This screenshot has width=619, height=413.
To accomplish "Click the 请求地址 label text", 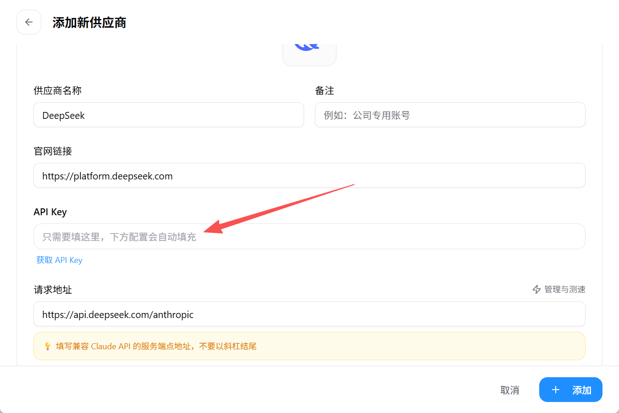I will [53, 290].
